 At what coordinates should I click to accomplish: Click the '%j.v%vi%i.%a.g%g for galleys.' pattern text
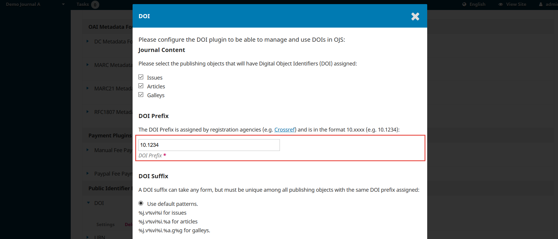[x=174, y=230]
